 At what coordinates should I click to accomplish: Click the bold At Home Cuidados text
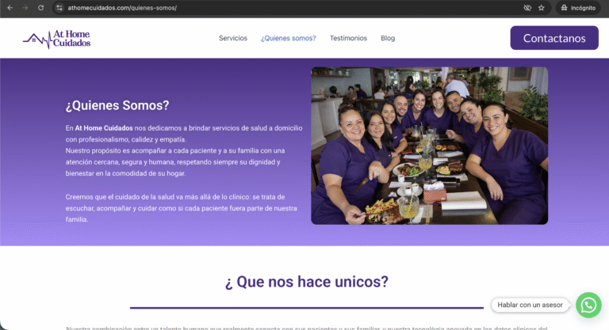coord(104,128)
